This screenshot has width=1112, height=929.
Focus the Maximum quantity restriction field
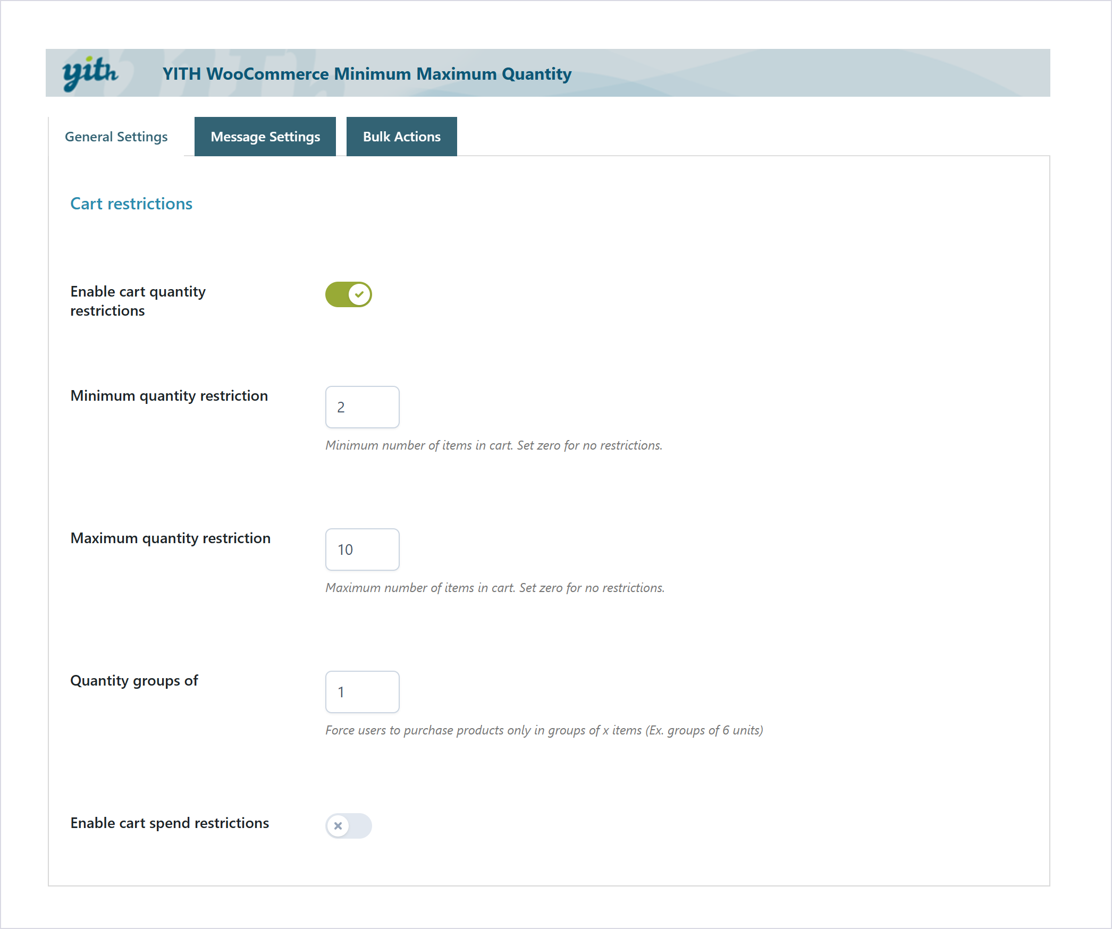(x=363, y=550)
